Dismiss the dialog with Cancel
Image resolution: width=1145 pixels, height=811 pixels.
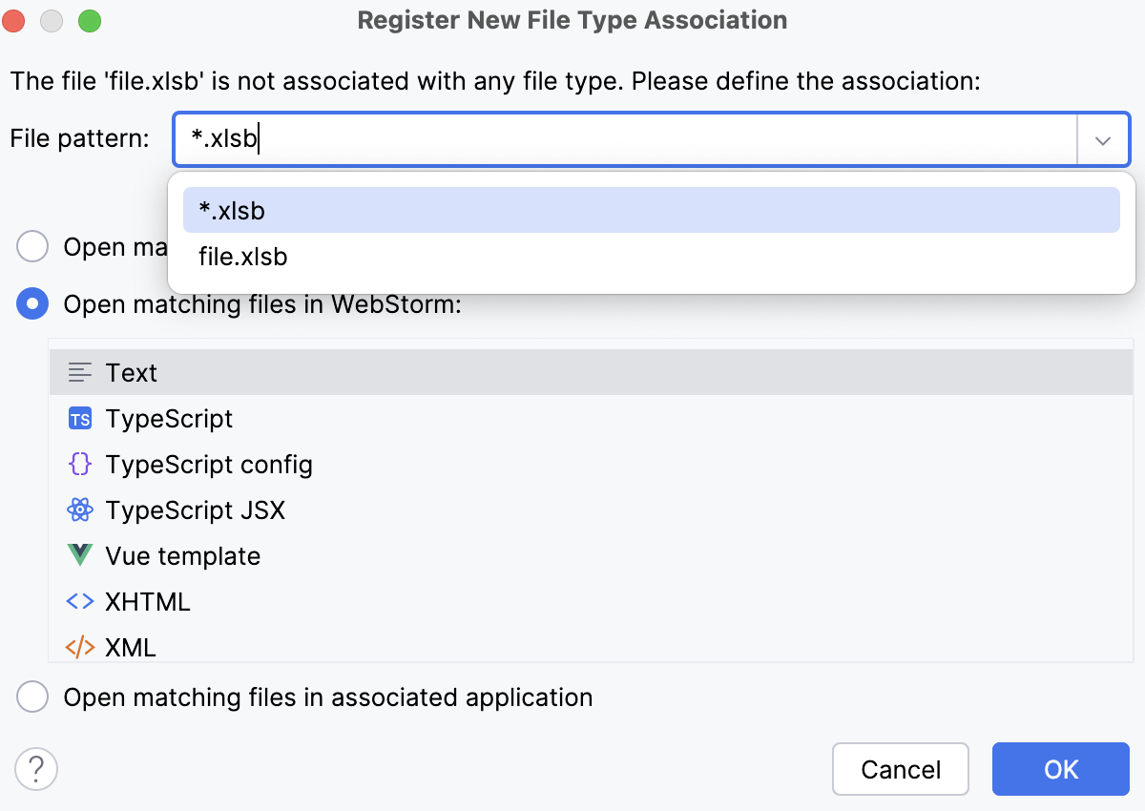(900, 769)
